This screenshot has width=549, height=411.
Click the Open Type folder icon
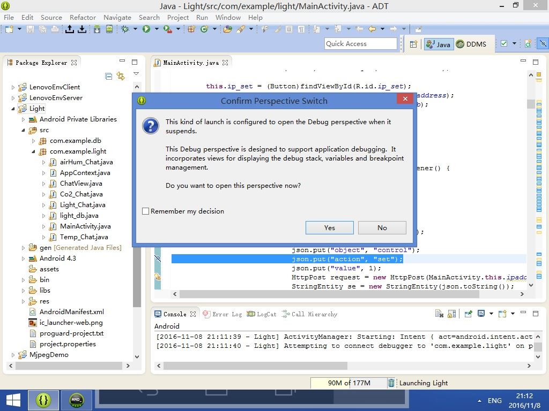tap(227, 29)
